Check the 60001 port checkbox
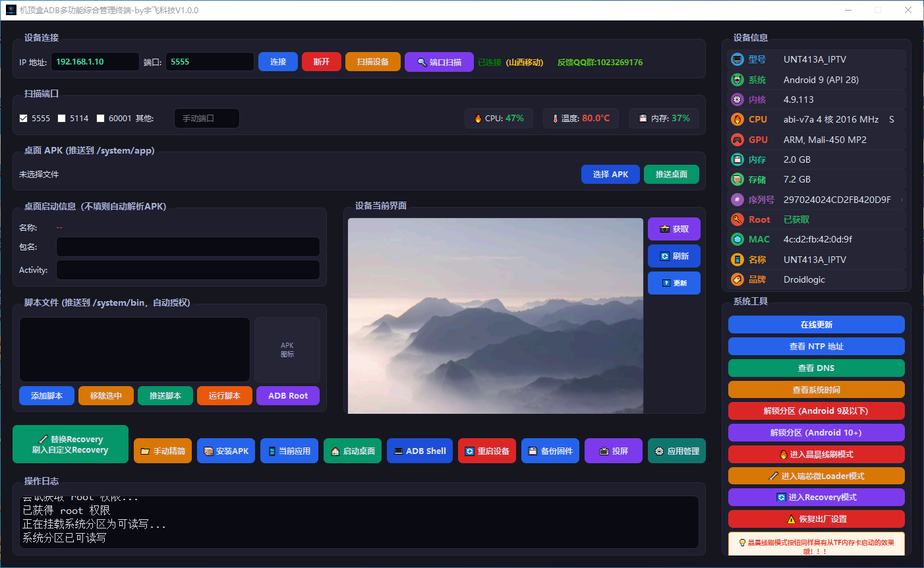The height and width of the screenshot is (568, 924). (x=101, y=119)
